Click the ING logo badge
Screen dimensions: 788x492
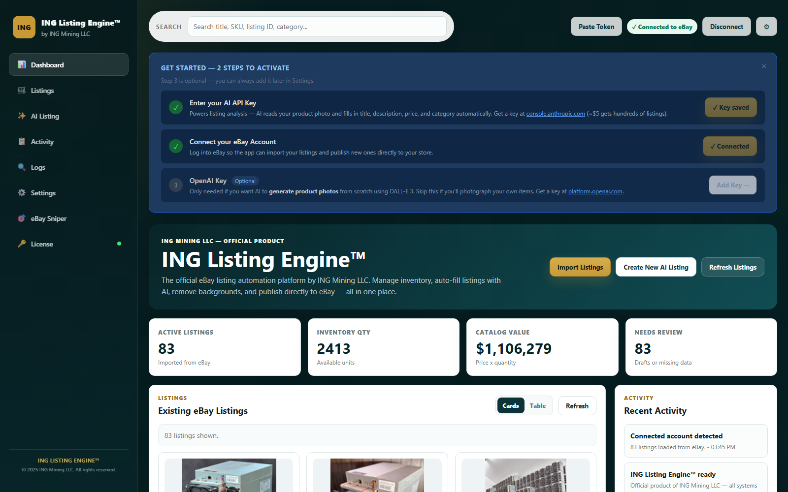[24, 27]
